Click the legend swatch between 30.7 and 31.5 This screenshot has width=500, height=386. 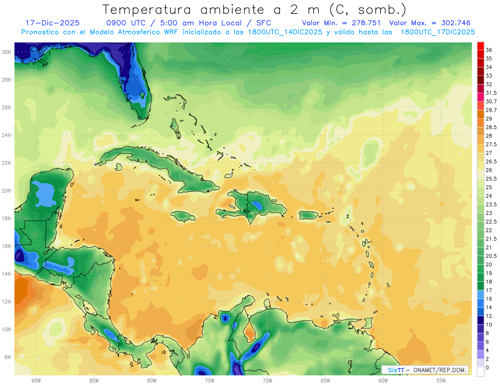480,97
